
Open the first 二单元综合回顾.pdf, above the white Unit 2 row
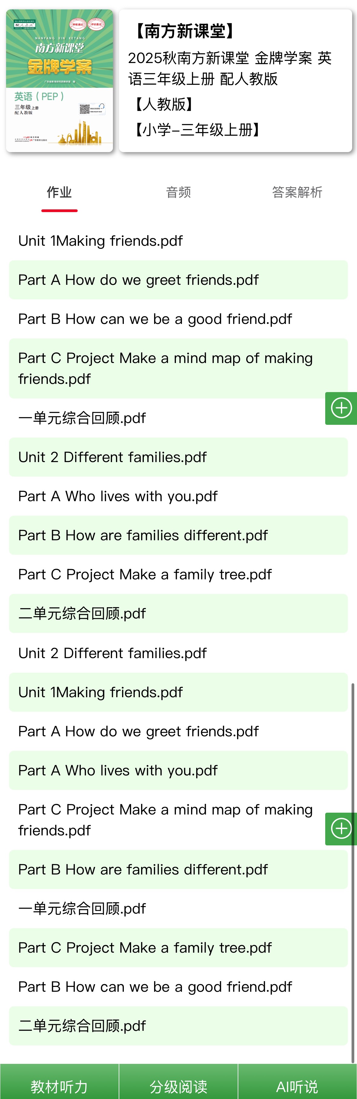82,614
